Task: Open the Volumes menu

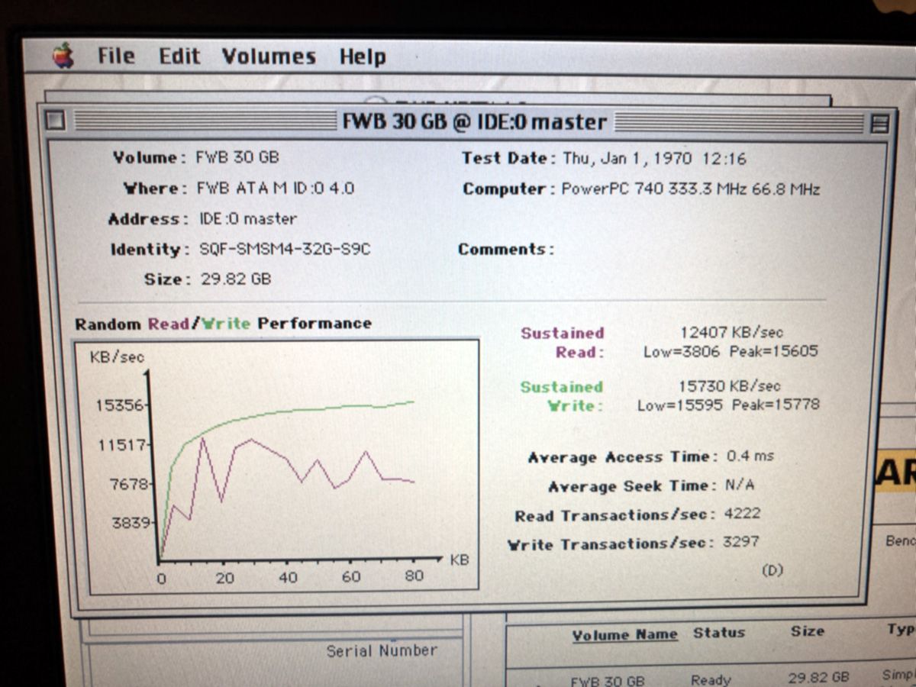Action: tap(269, 56)
